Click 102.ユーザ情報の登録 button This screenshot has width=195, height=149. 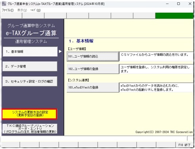point(93,69)
